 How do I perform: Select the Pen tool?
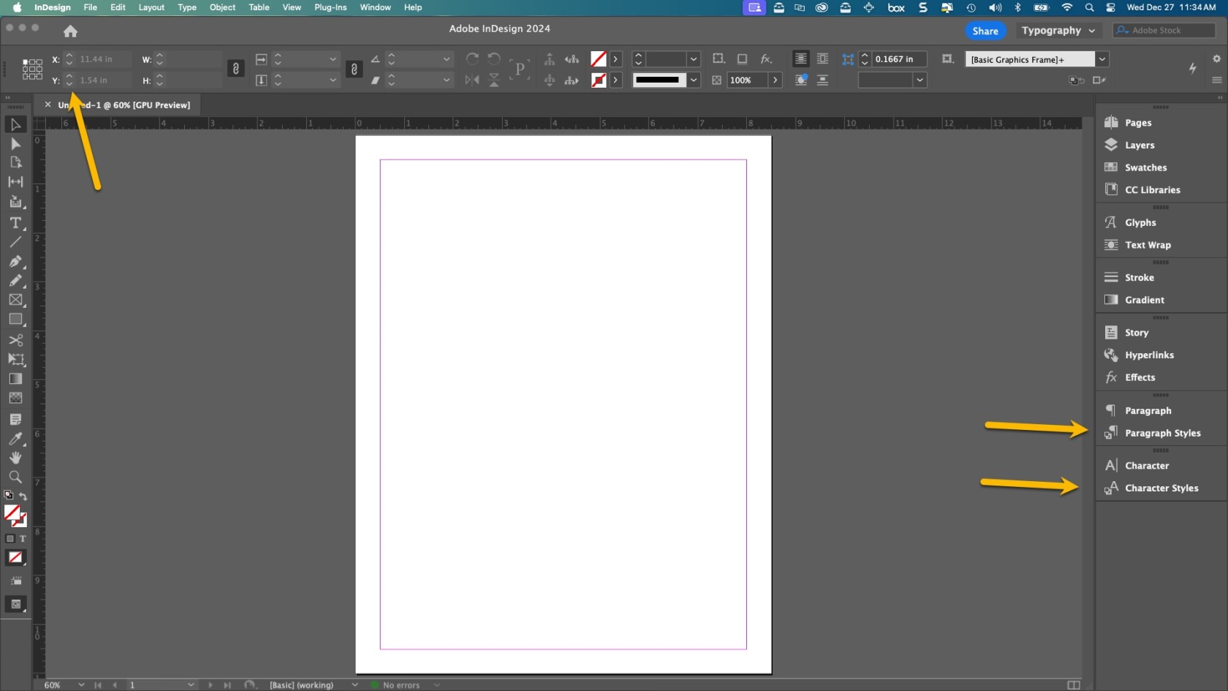pyautogui.click(x=15, y=261)
